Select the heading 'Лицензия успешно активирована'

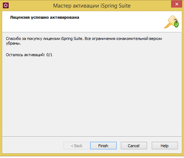coord(44,17)
